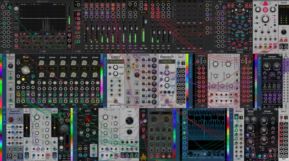Click the red mode knob on ARP
This screenshot has height=161, width=289.
coord(88,119)
